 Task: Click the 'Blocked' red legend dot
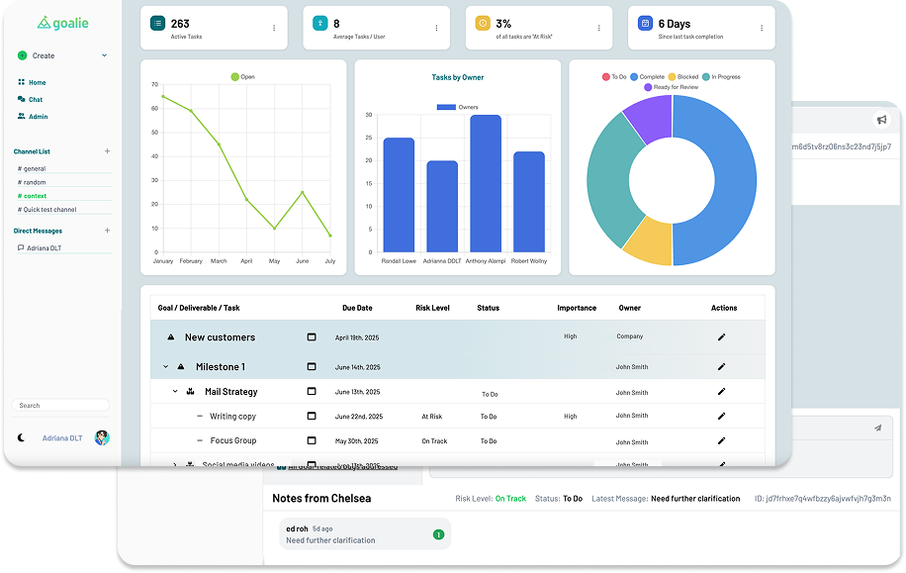click(672, 77)
